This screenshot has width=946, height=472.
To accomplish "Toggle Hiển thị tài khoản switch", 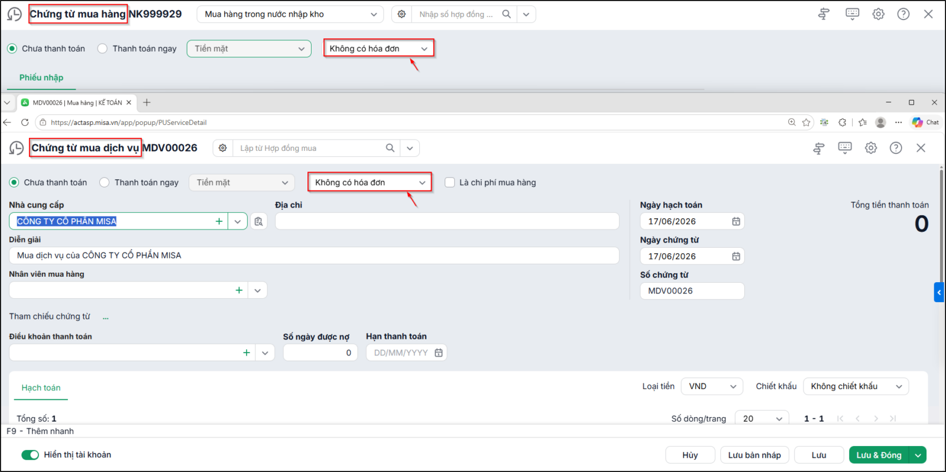I will click(30, 455).
